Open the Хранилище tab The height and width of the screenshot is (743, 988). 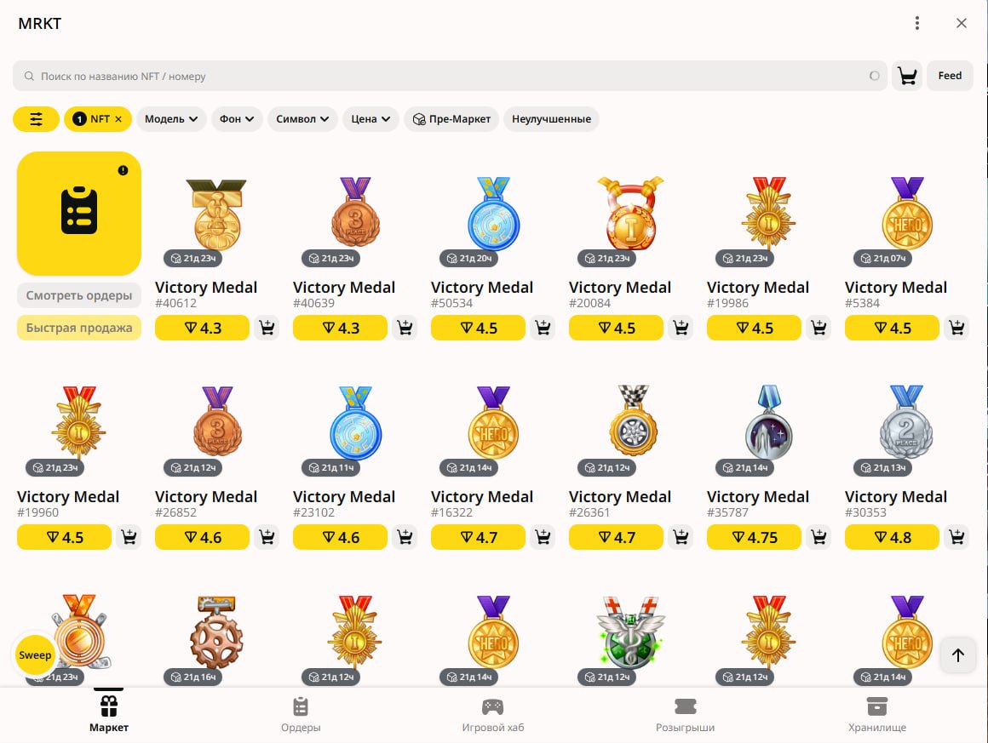(x=876, y=714)
